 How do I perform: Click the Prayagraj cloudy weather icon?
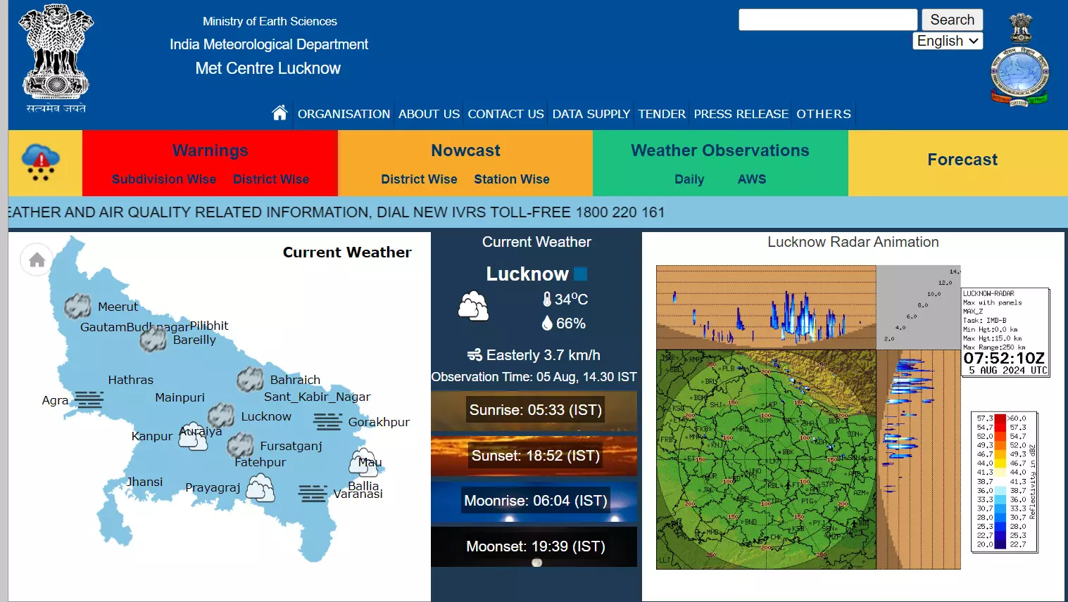(260, 487)
